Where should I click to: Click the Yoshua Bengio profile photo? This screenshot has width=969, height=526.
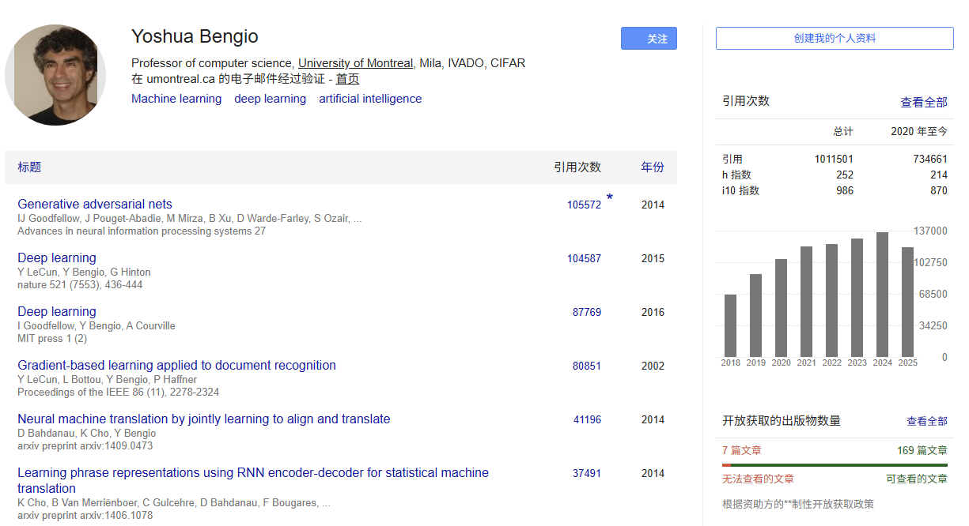click(x=55, y=74)
